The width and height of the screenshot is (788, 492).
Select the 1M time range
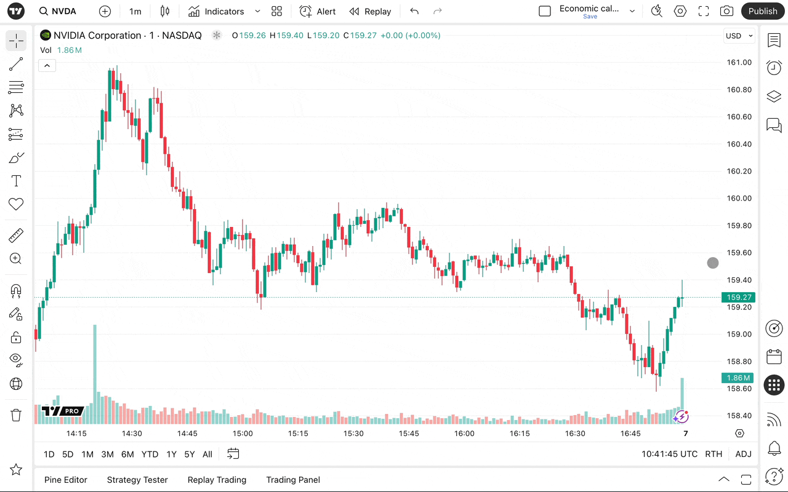point(87,454)
